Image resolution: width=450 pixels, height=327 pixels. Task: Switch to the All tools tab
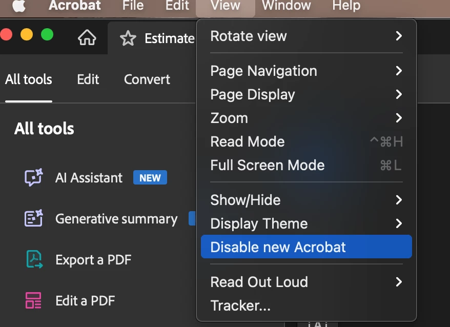pyautogui.click(x=29, y=79)
